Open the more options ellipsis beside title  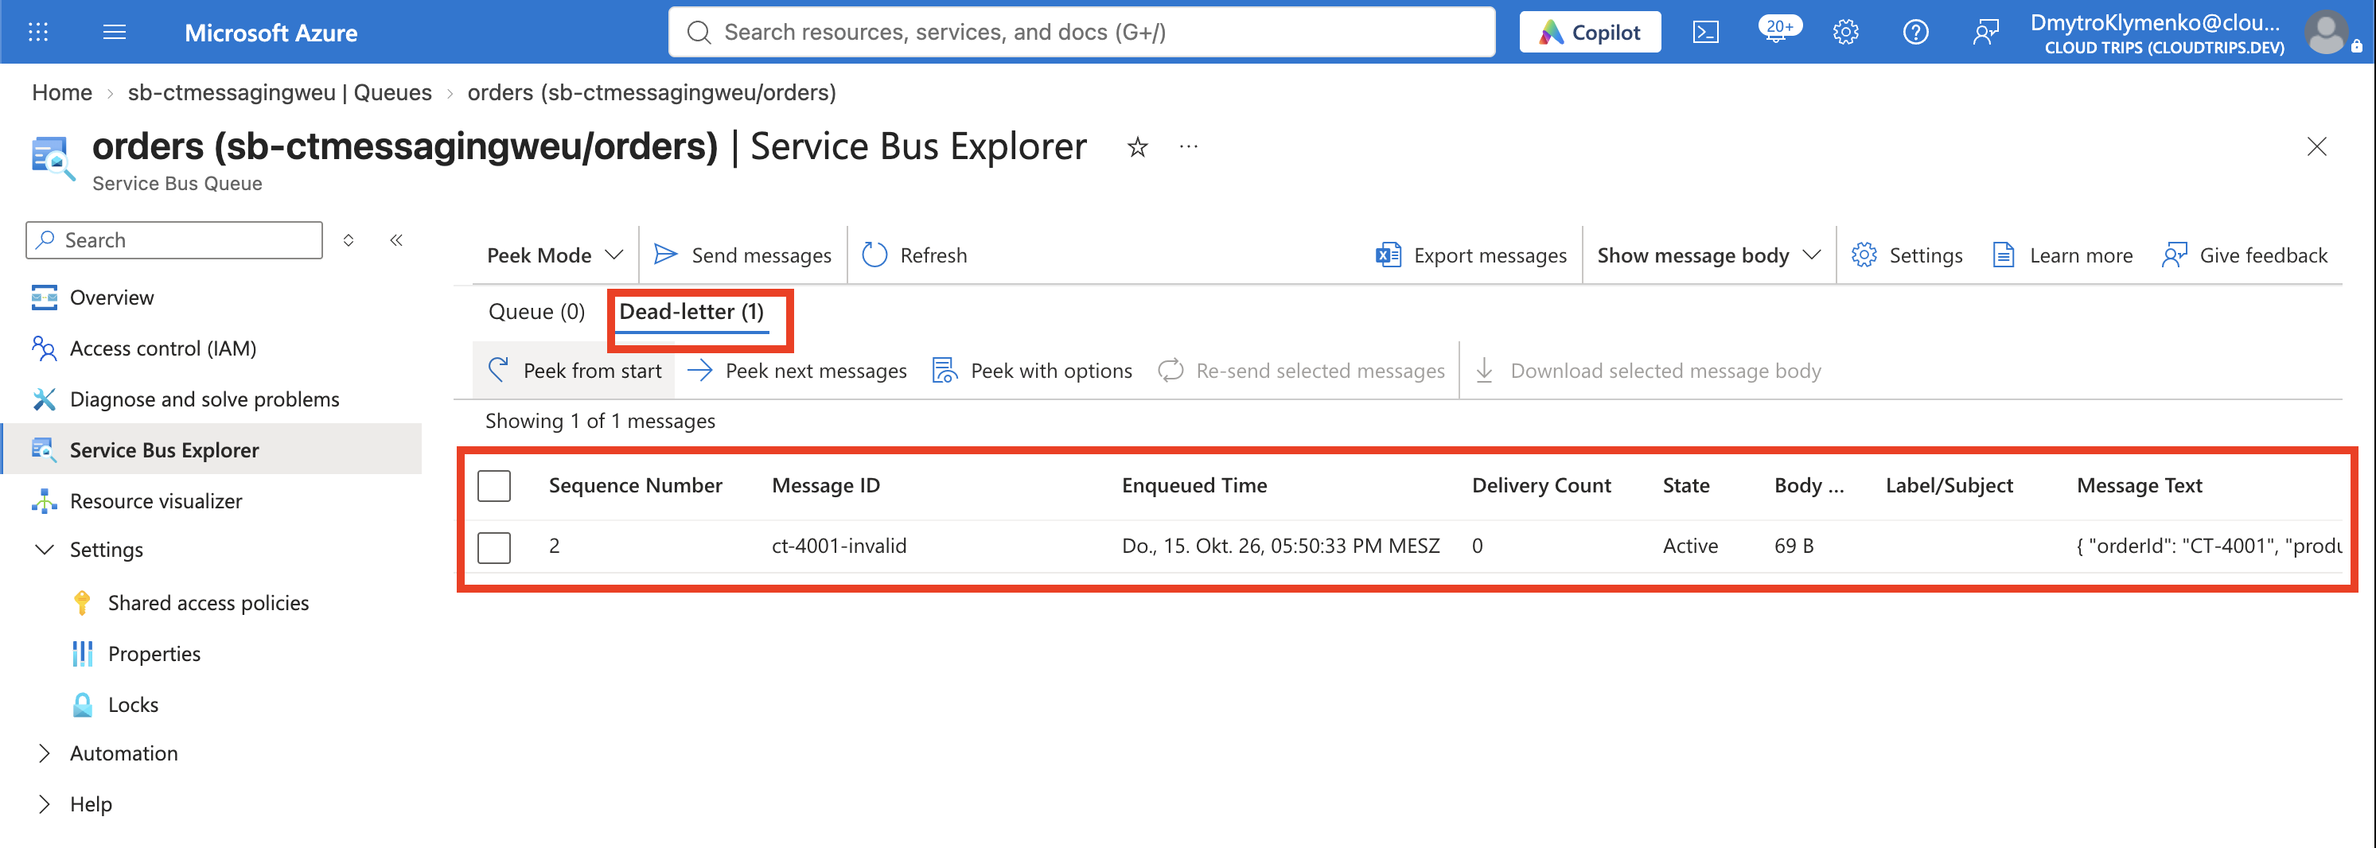pyautogui.click(x=1188, y=146)
